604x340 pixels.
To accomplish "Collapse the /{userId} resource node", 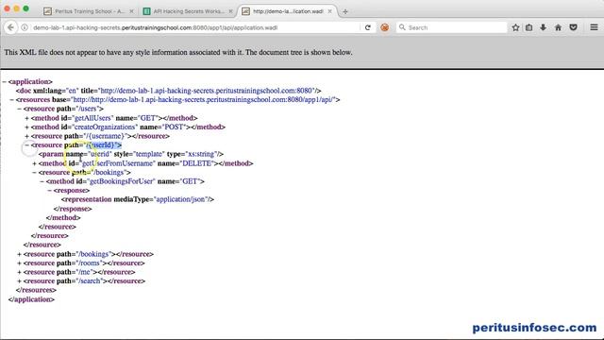I will [x=27, y=144].
